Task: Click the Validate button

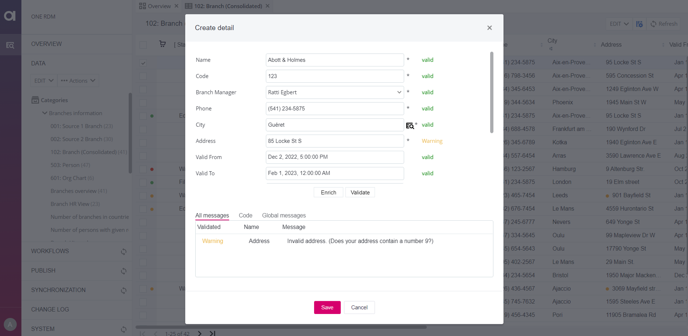Action: point(360,192)
